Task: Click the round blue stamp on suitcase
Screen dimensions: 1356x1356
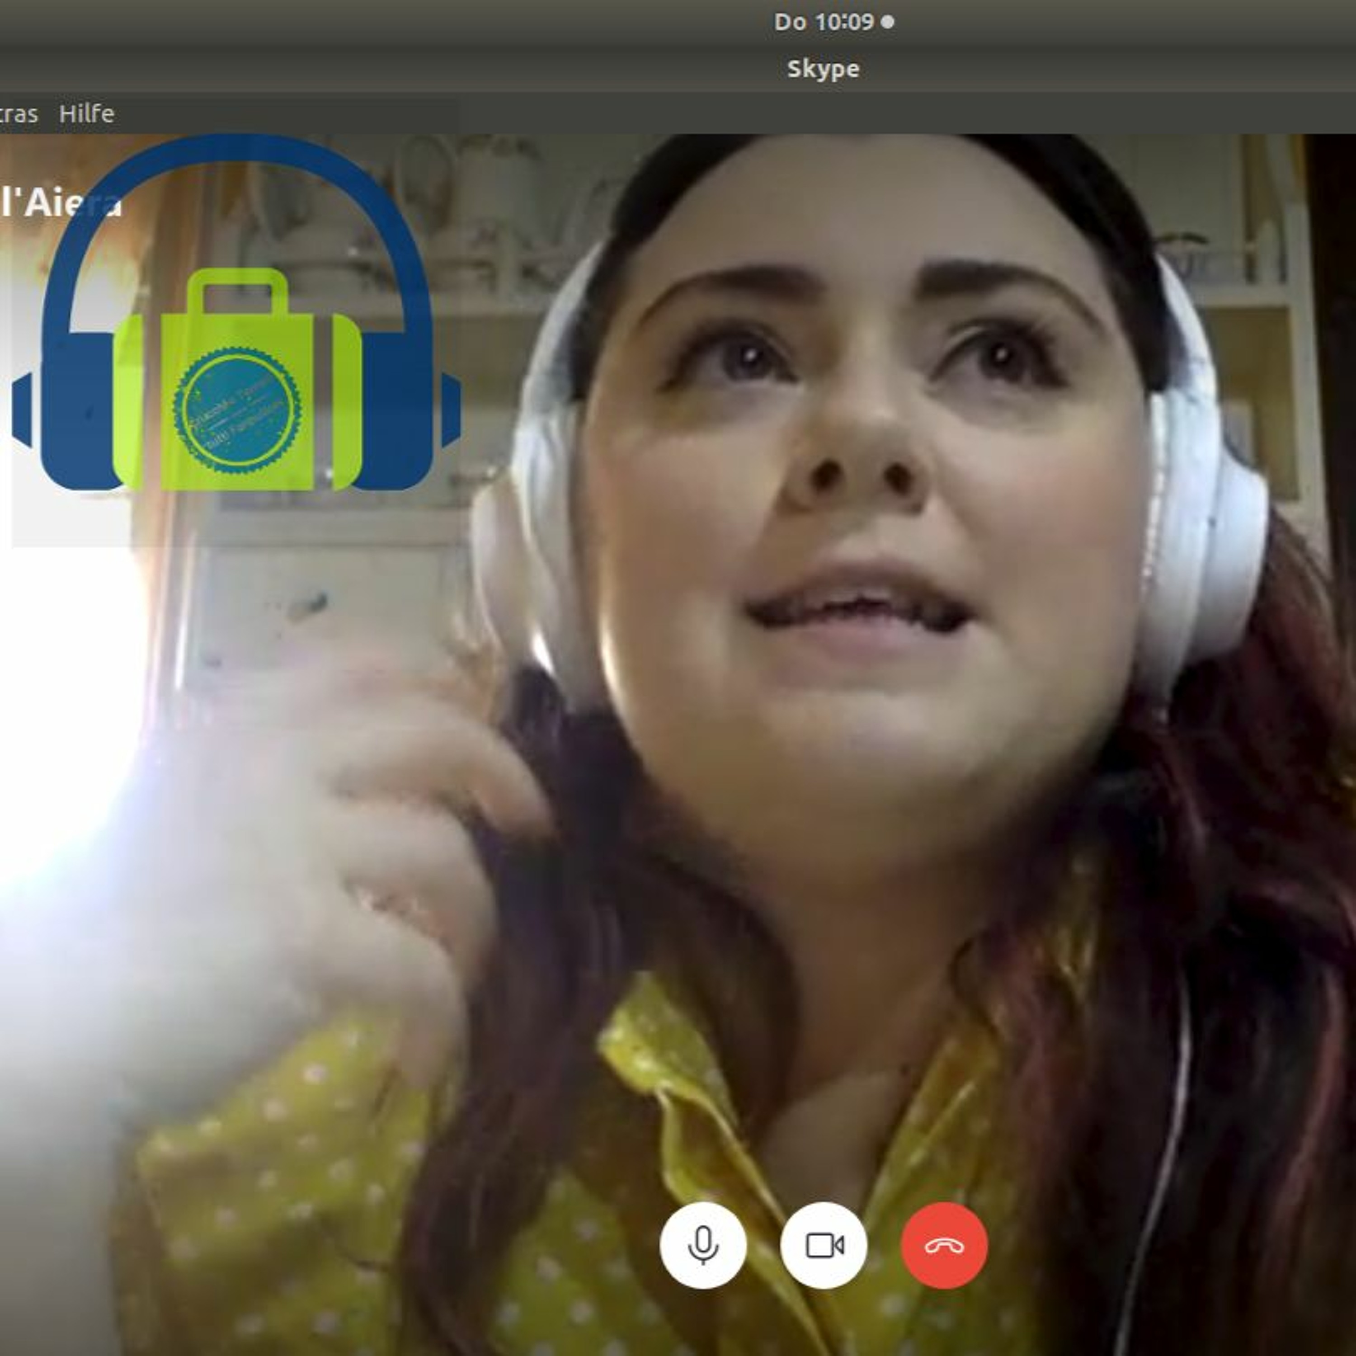Action: [237, 410]
